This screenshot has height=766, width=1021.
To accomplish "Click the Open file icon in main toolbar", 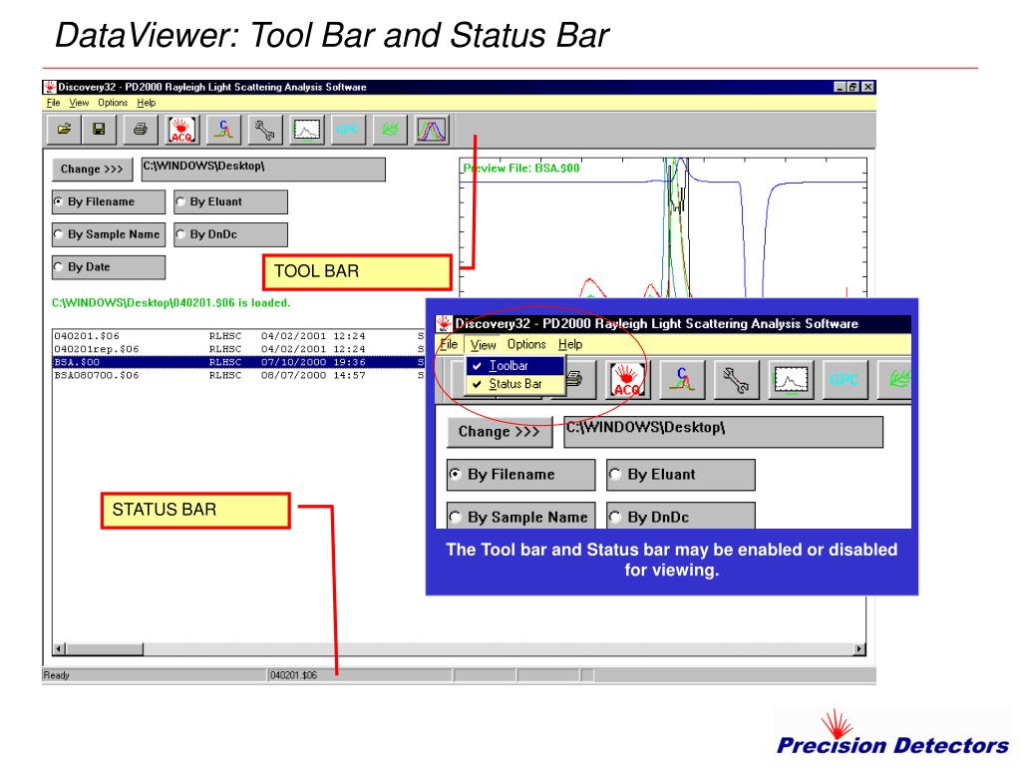I will 64,129.
